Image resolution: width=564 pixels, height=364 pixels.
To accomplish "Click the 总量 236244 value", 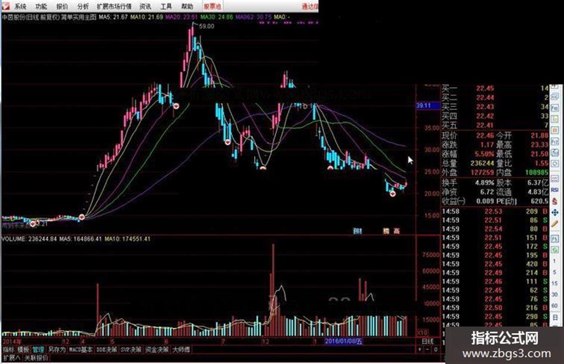I will (x=482, y=164).
